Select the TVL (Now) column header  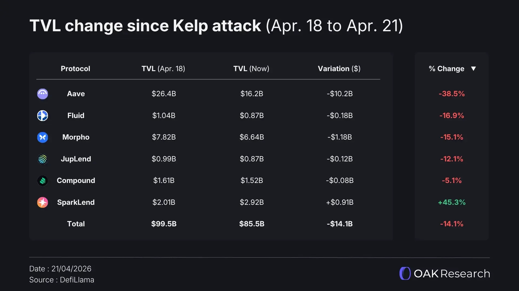[251, 69]
